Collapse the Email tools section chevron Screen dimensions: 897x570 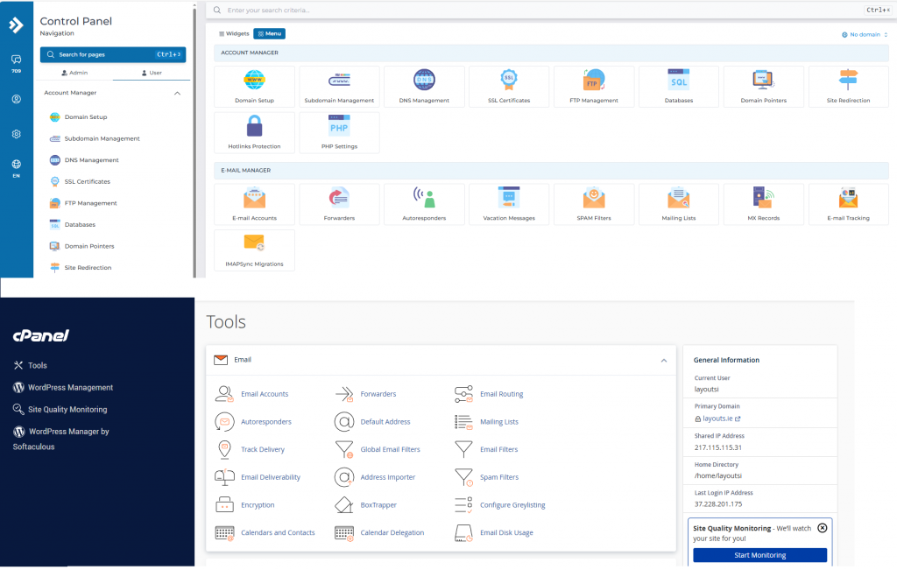663,360
